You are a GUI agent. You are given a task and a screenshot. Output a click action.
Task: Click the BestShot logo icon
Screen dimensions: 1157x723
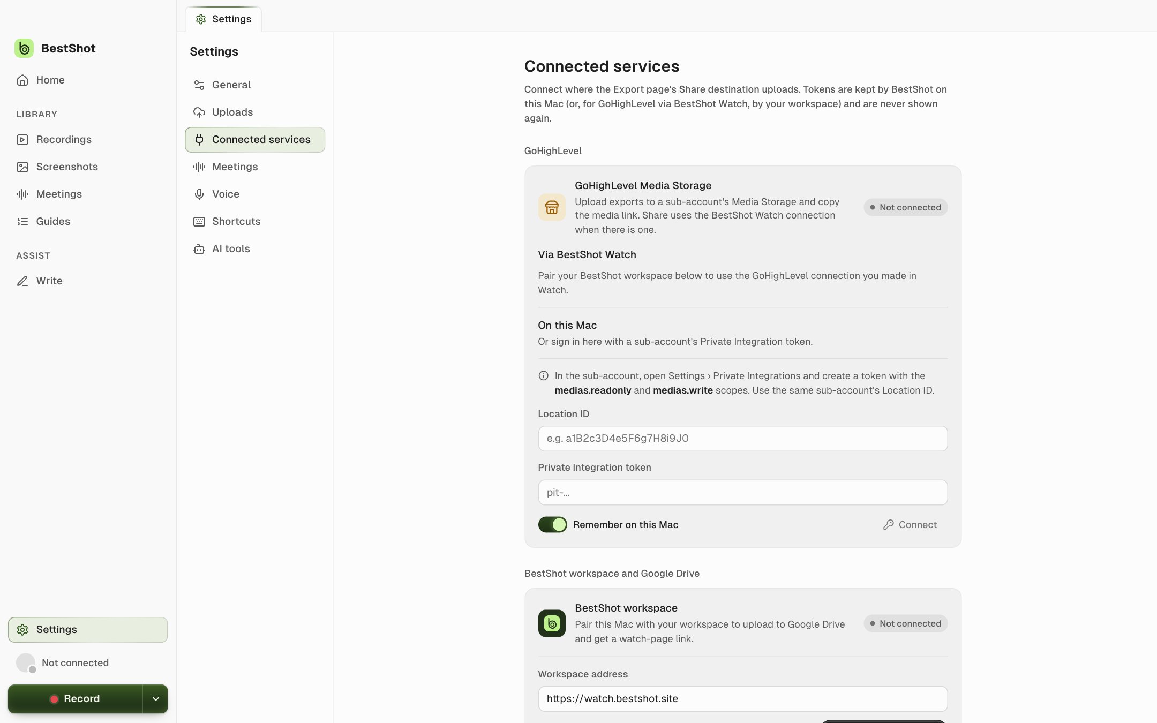point(24,48)
